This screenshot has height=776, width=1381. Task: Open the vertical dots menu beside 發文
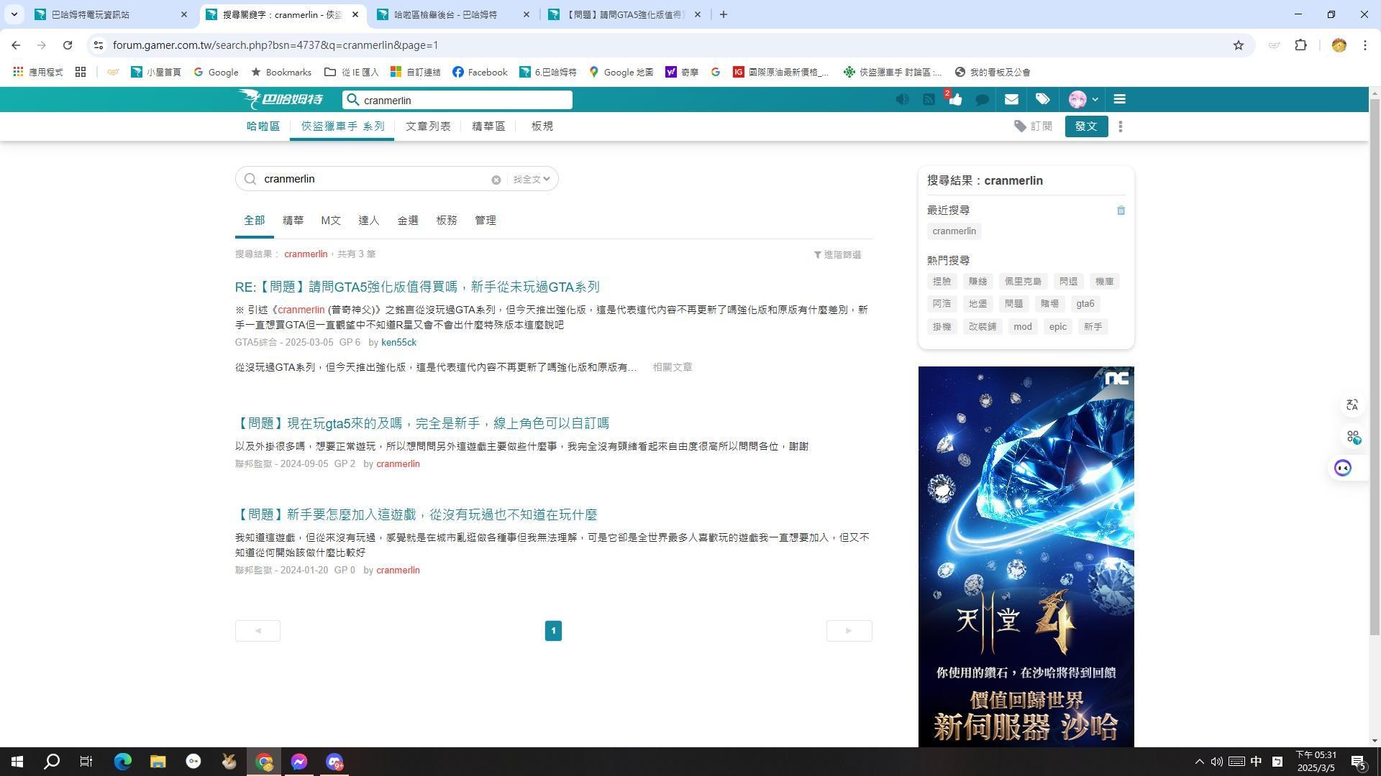tap(1121, 126)
